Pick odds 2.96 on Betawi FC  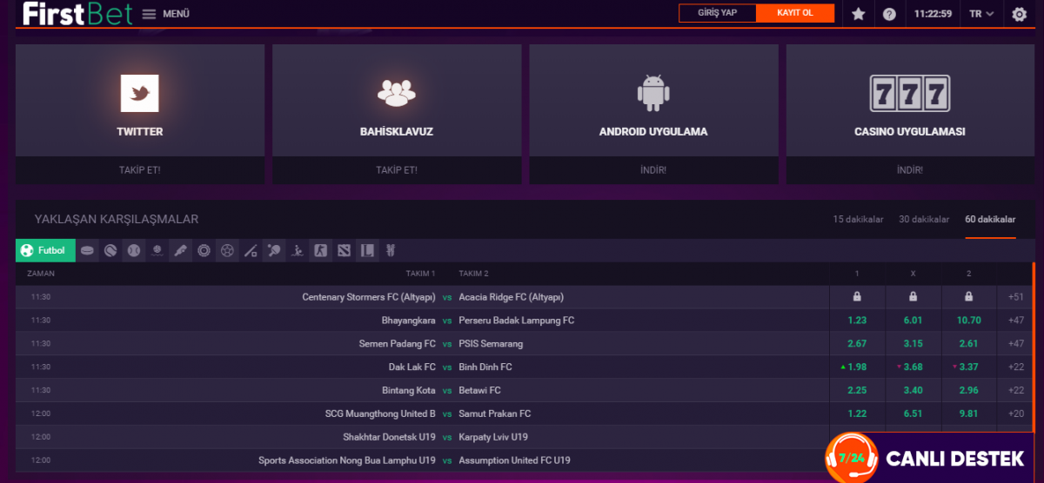[x=969, y=391]
